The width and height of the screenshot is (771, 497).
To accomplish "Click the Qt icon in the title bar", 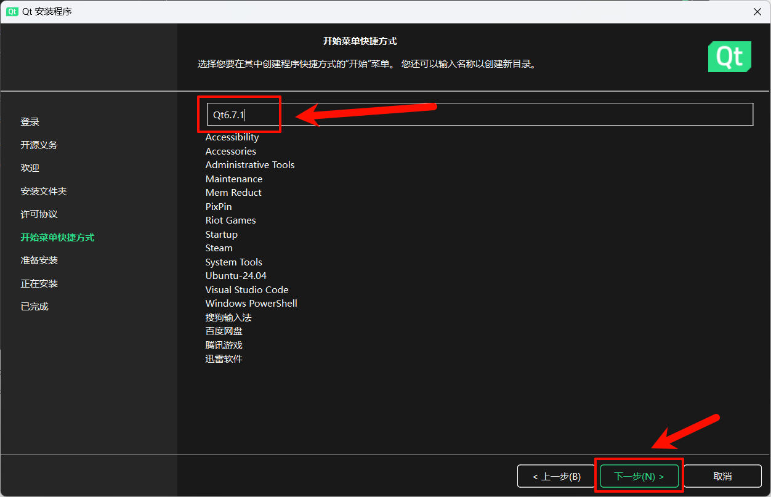I will pos(12,12).
